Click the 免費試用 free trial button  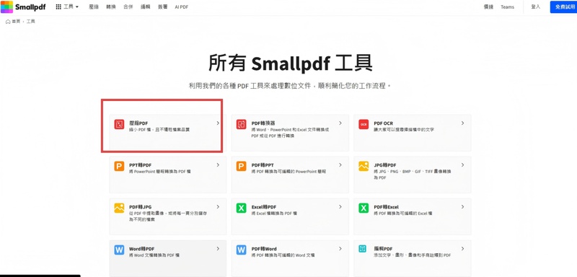tap(563, 7)
